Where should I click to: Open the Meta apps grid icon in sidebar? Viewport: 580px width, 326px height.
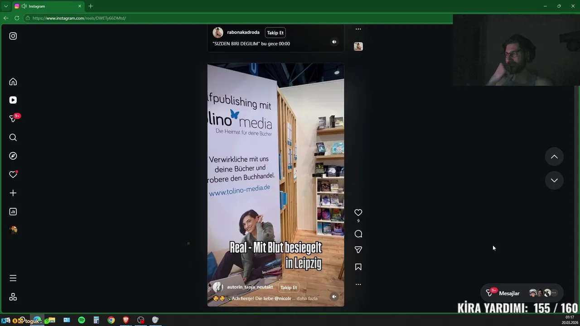point(13,297)
